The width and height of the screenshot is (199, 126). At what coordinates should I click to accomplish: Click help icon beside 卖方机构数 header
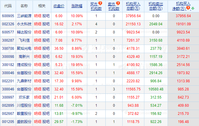118,3
